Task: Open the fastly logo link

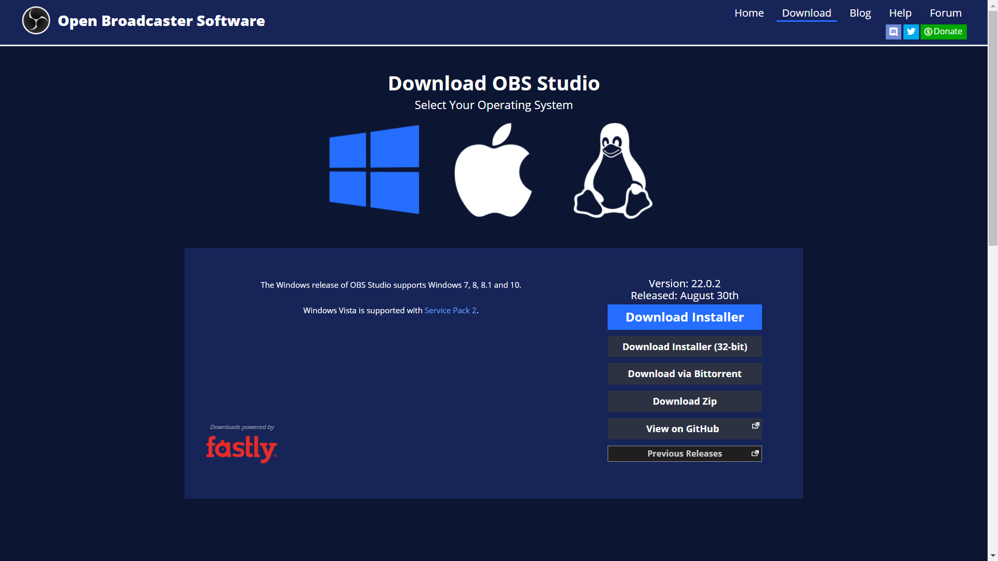Action: click(x=242, y=449)
